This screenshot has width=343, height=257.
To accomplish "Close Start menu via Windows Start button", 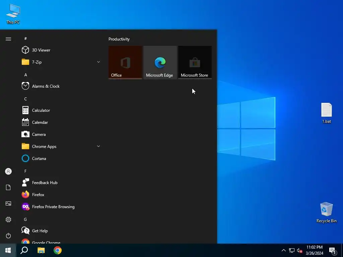I will 8,250.
